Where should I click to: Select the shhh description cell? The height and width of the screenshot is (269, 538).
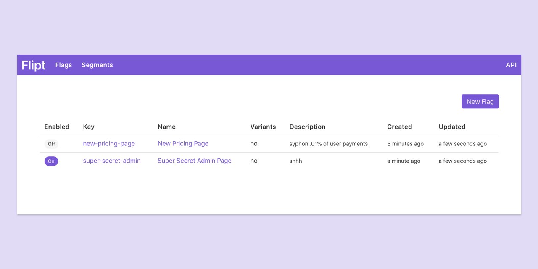click(x=296, y=161)
